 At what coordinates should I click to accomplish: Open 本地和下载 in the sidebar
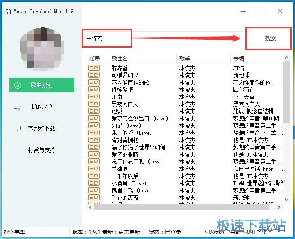(41, 128)
